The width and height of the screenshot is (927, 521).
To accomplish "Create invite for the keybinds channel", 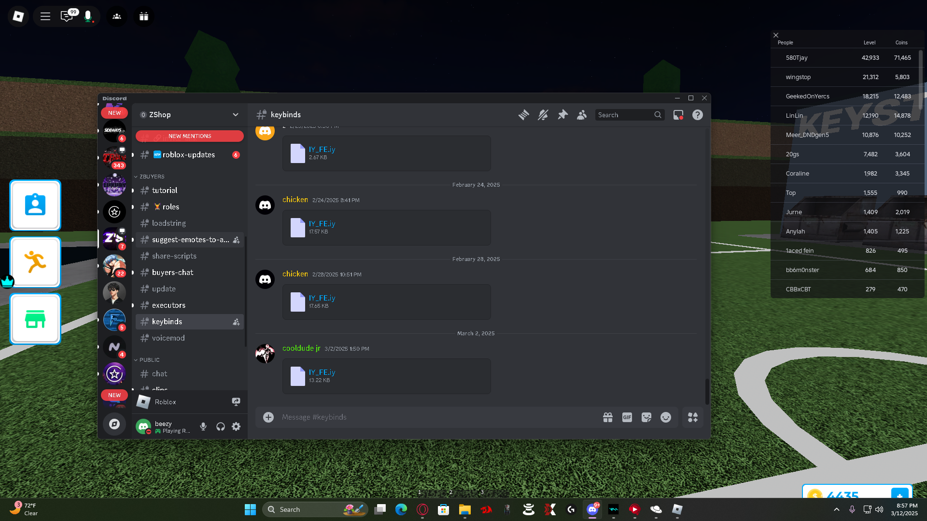I will point(236,322).
